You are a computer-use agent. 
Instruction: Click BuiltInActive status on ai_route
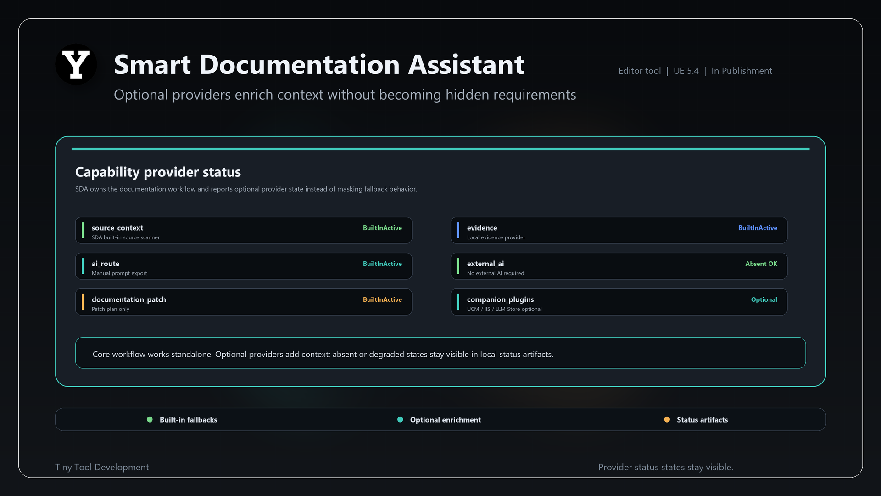click(382, 264)
